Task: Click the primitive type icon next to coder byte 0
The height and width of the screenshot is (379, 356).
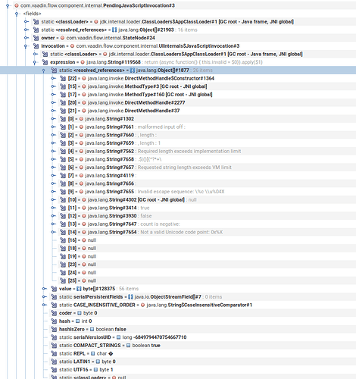Action: tap(80, 313)
